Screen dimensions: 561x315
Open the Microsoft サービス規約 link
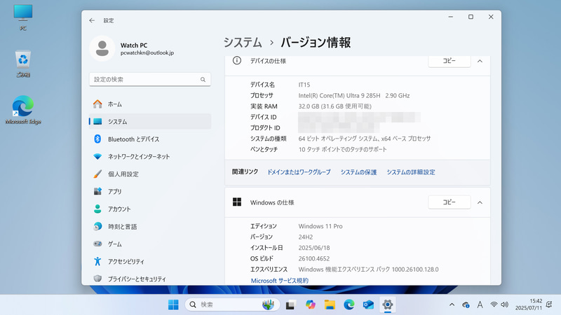click(x=279, y=281)
